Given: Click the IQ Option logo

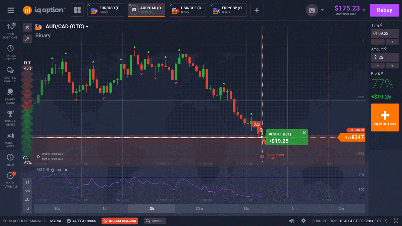Looking at the screenshot, I should coord(44,10).
